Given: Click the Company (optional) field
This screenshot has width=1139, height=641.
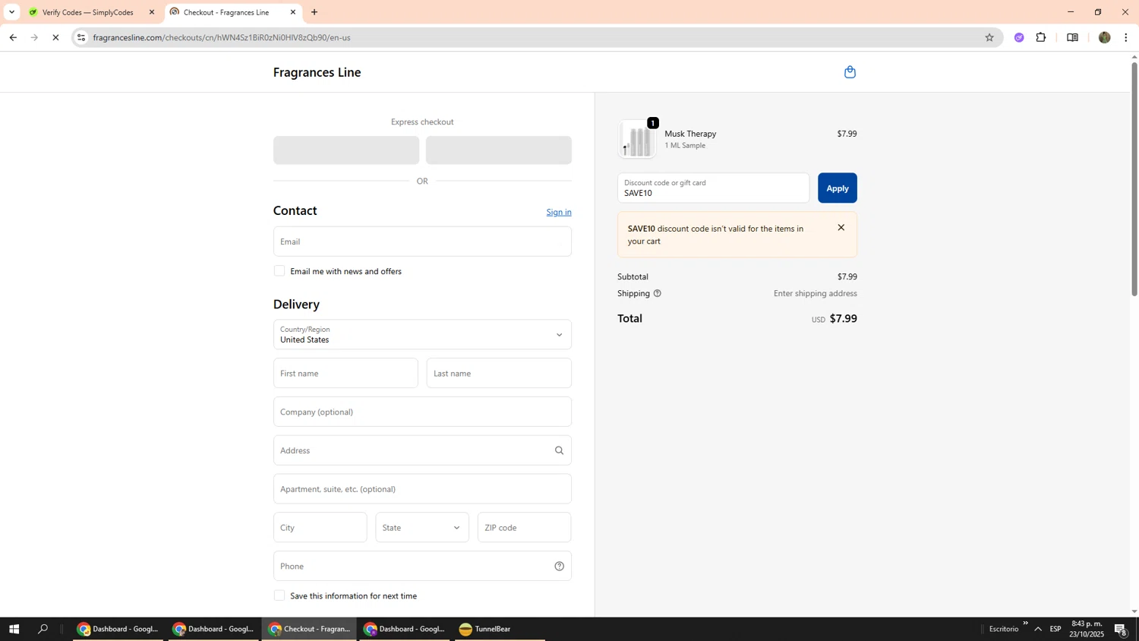Looking at the screenshot, I should pyautogui.click(x=422, y=412).
